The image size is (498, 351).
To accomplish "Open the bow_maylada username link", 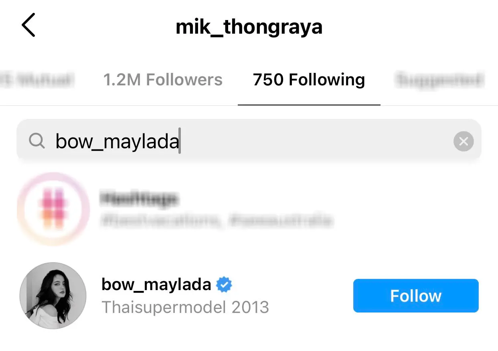I will (156, 285).
